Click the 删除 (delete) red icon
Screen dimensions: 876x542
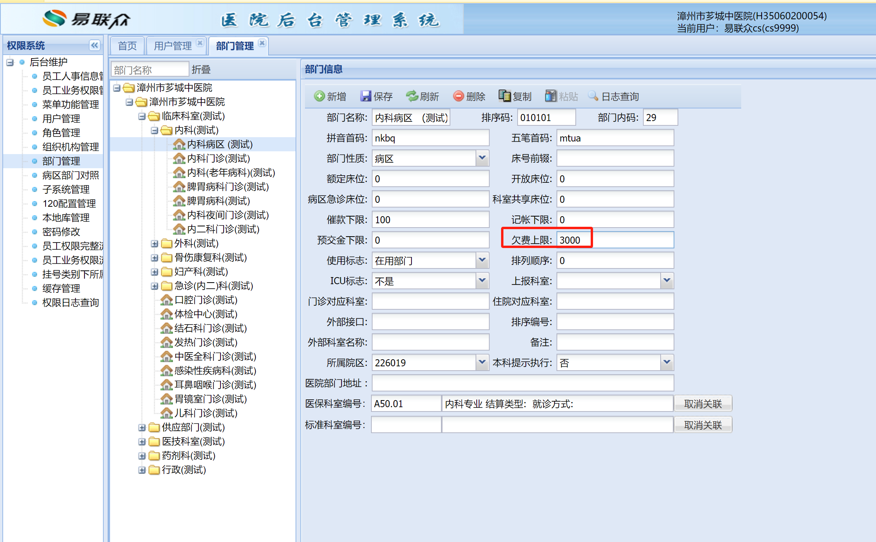click(458, 96)
